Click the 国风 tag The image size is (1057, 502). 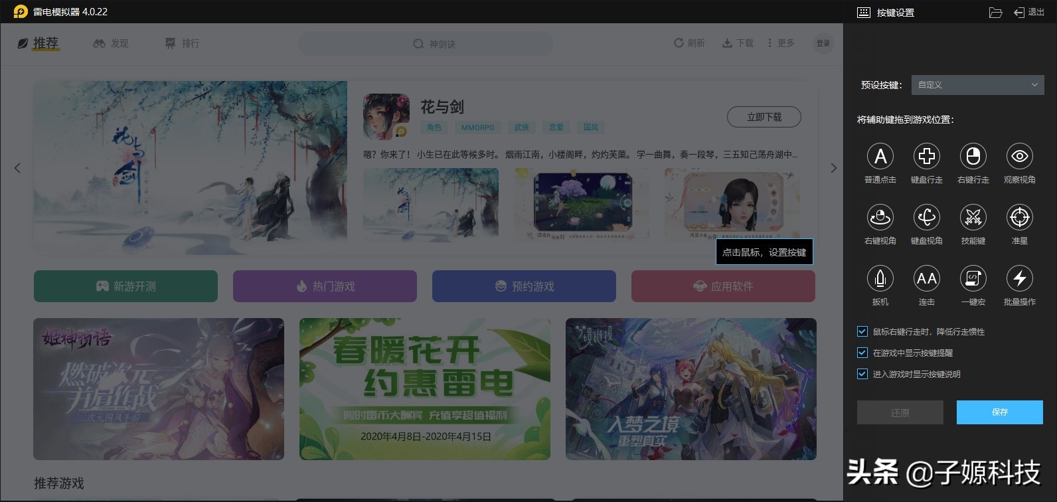591,127
